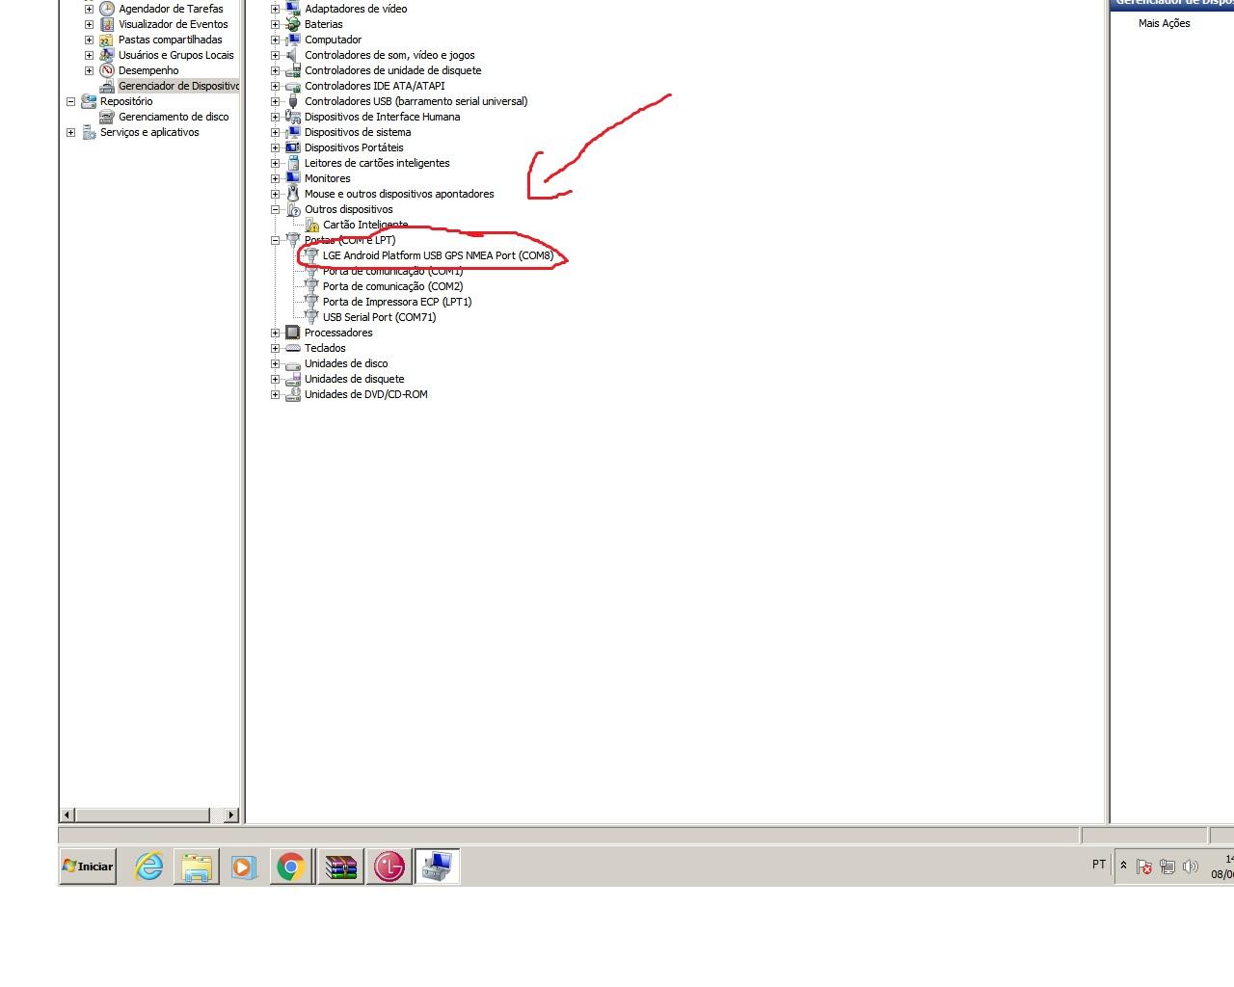Click left arrow of tree pane scrollbar
The width and height of the screenshot is (1234, 987).
pos(67,815)
